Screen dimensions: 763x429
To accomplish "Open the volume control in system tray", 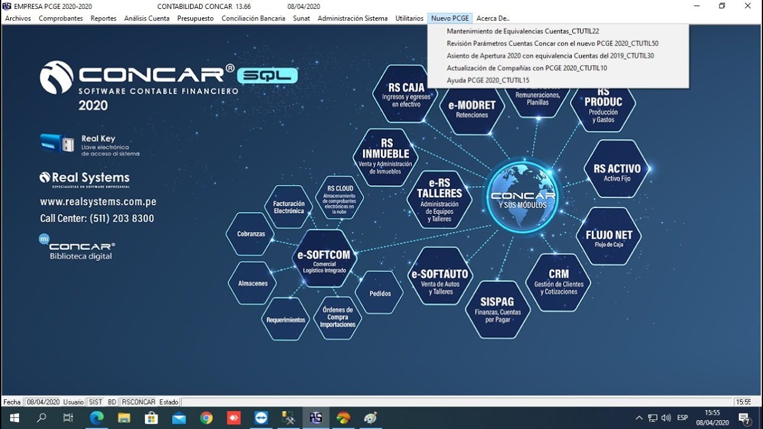I will coord(666,418).
